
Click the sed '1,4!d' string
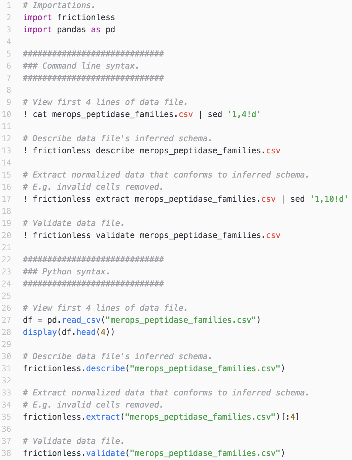point(244,114)
